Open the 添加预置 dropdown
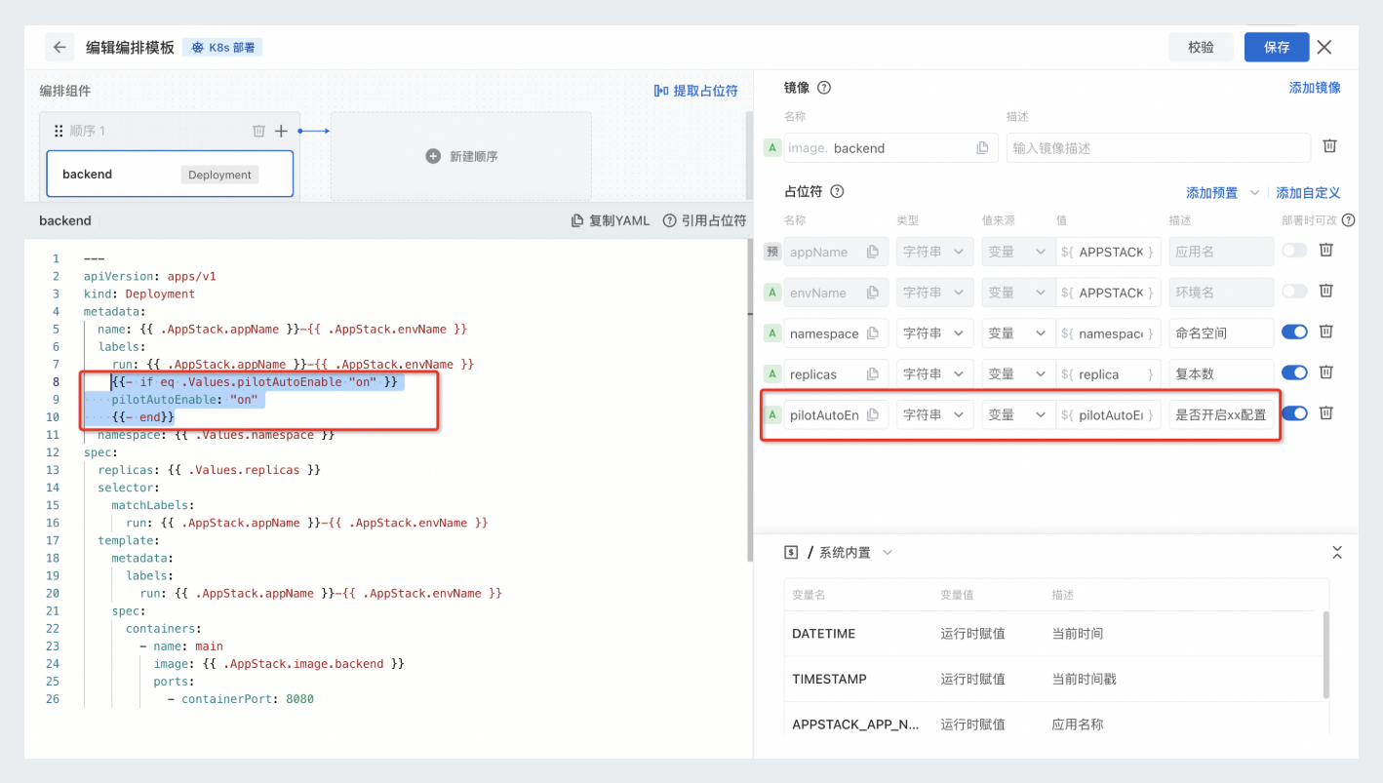The width and height of the screenshot is (1383, 783). (x=1222, y=193)
